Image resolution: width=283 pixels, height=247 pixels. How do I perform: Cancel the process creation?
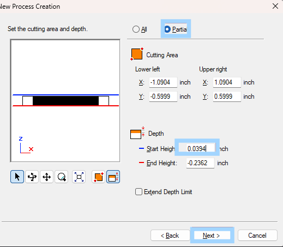(257, 236)
